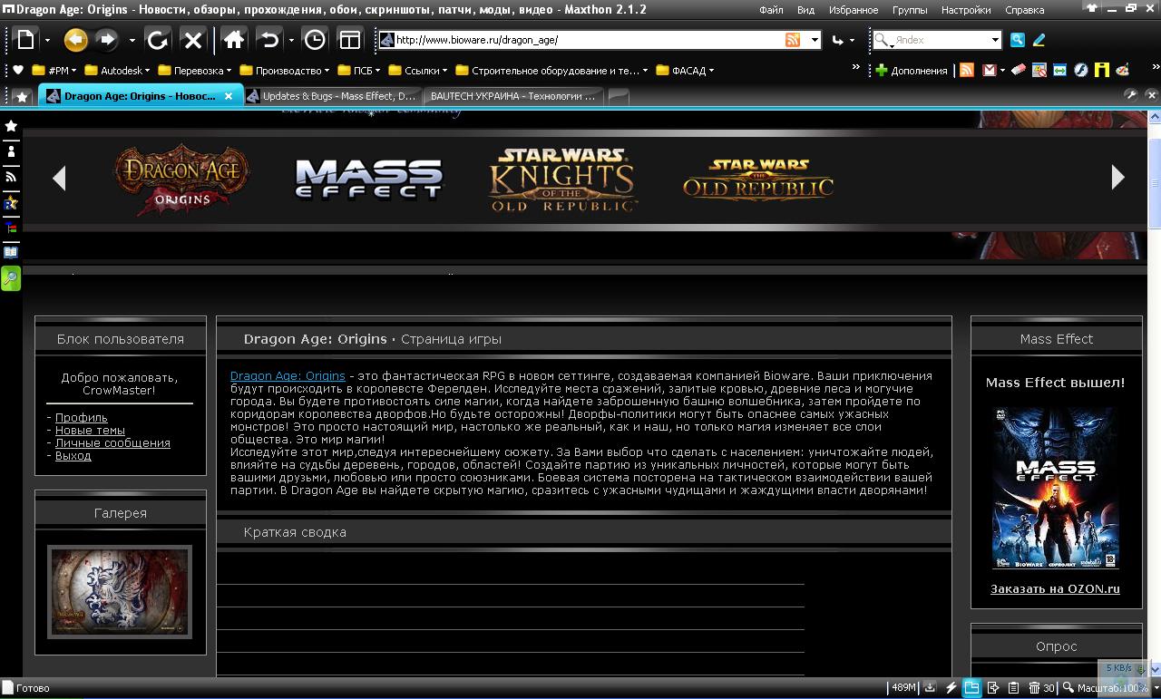This screenshot has height=699, width=1161.
Task: Open the green magnifier sidebar icon
Action: click(x=11, y=277)
